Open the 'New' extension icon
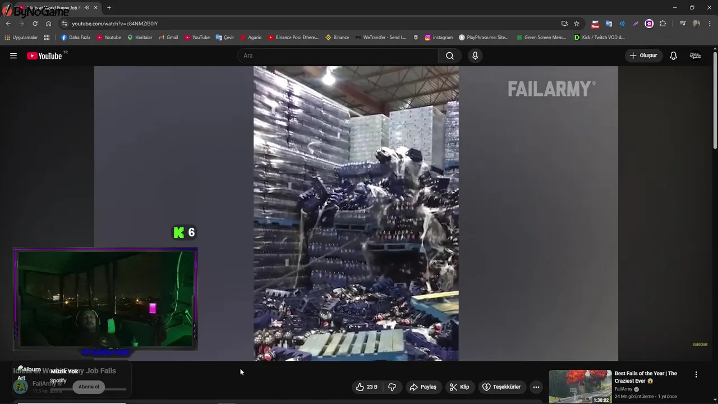Screen dimensions: 718x404 [x=595, y=24]
